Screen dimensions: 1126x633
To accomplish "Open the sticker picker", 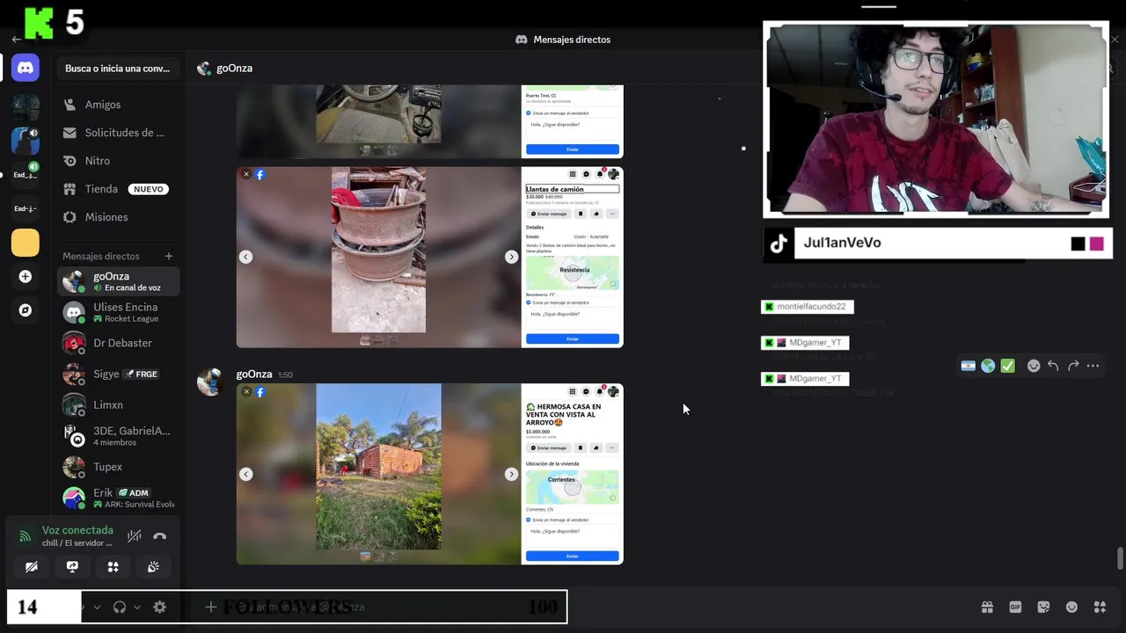I will coord(1043,607).
